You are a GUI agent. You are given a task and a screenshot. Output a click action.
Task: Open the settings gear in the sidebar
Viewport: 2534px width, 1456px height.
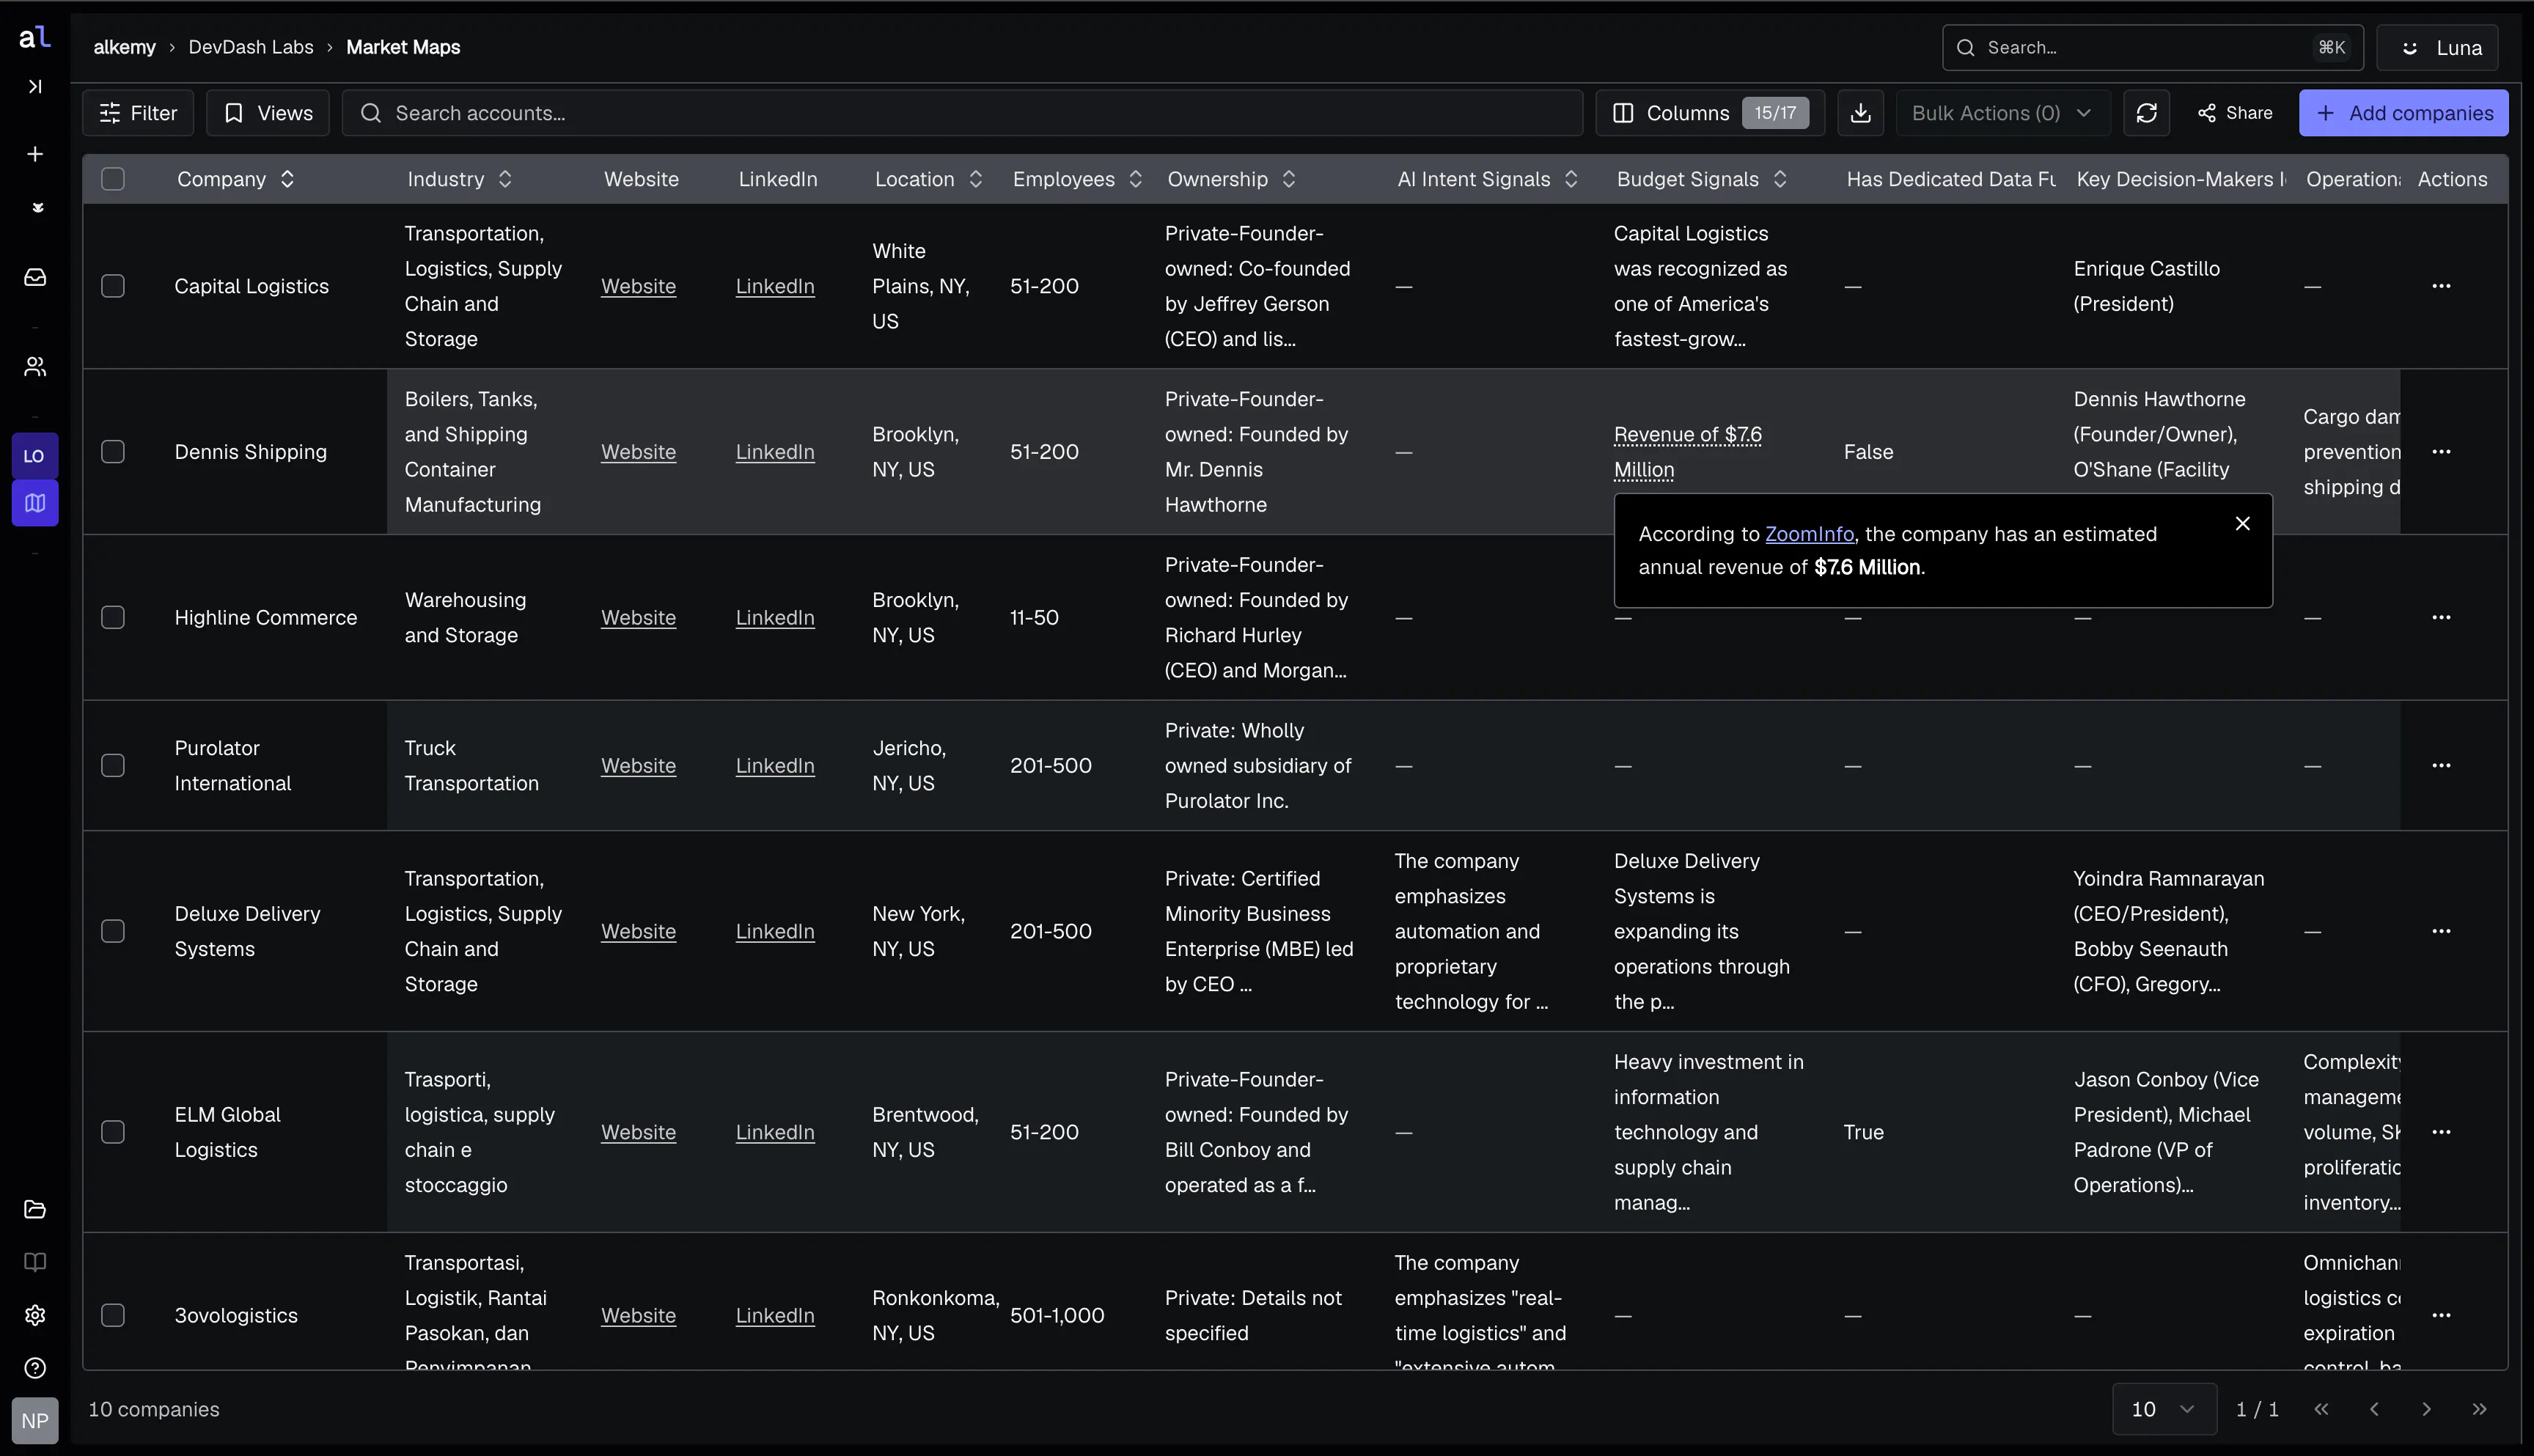point(35,1315)
